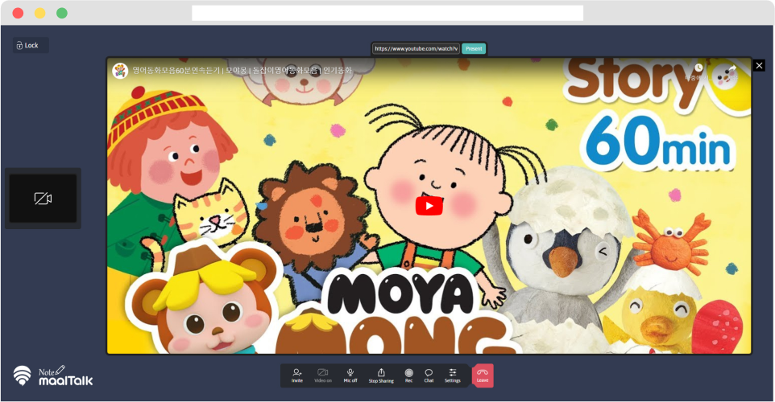
Task: Open the Chat panel
Action: 429,375
